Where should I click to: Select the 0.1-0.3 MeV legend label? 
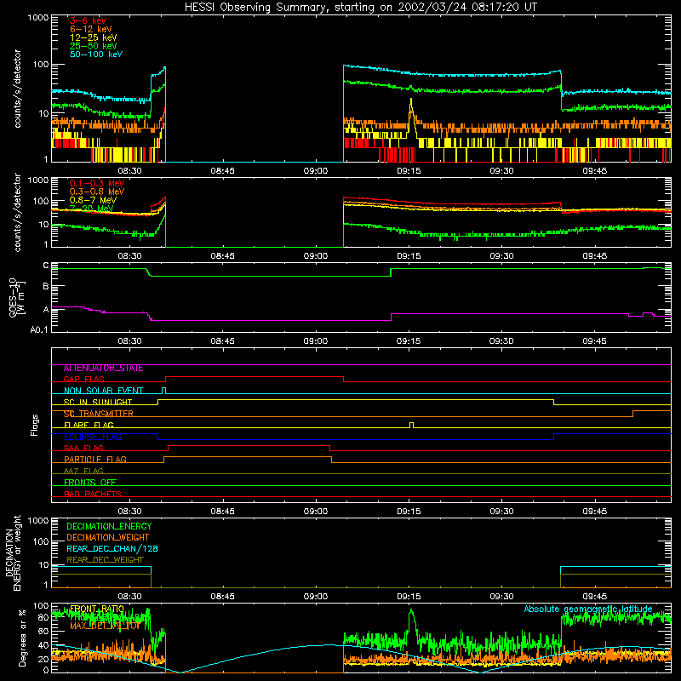pos(97,183)
